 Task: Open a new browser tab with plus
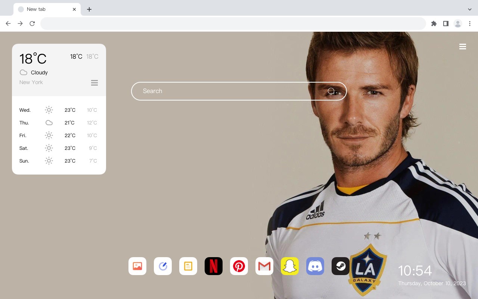89,9
